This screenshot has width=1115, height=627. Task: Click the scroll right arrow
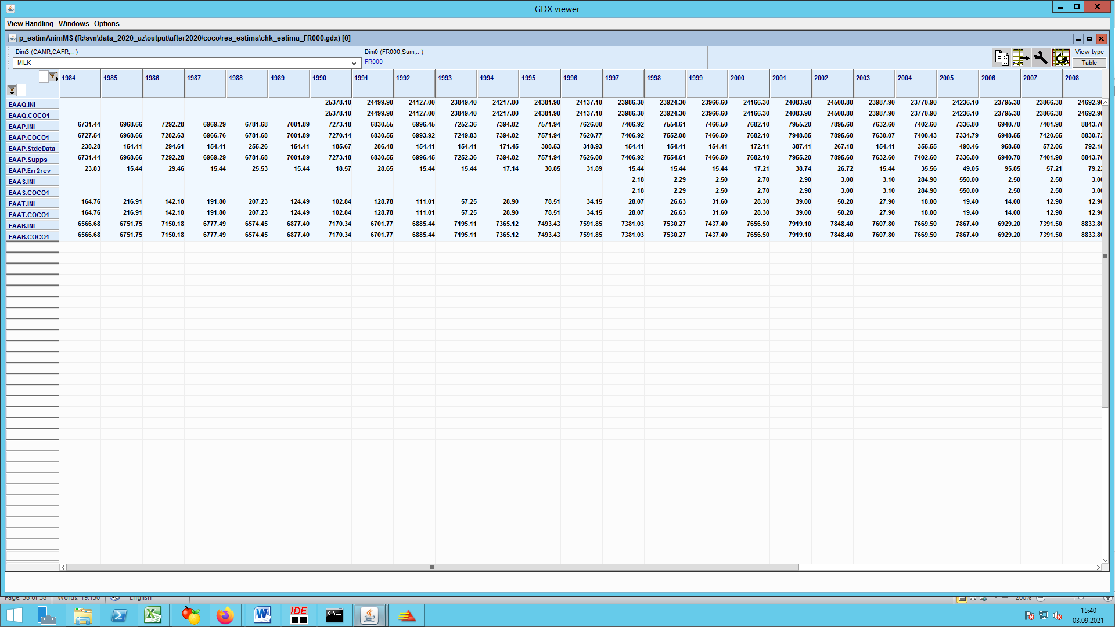pyautogui.click(x=1098, y=567)
